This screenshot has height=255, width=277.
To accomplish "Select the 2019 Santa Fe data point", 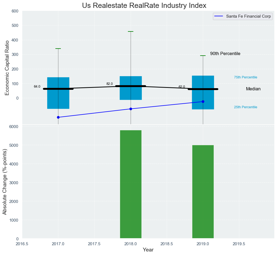I will [203, 101].
